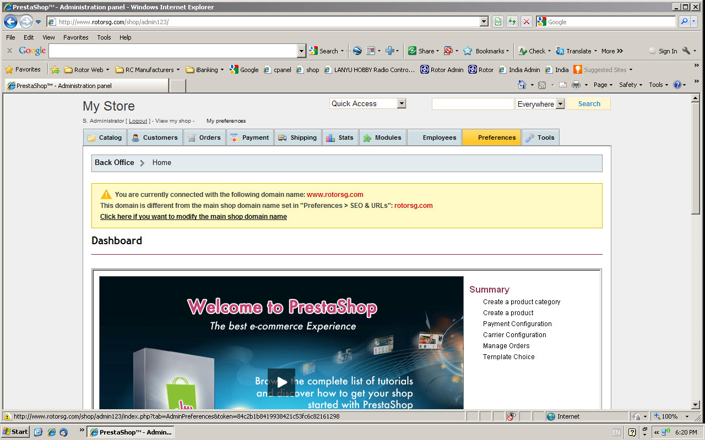Viewport: 705px width, 440px height.
Task: Expand the Google toolbar search box dropdown
Action: coord(301,51)
